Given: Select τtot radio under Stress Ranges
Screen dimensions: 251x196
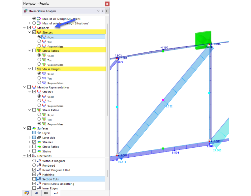Looking at the screenshot, I should coord(39,78).
